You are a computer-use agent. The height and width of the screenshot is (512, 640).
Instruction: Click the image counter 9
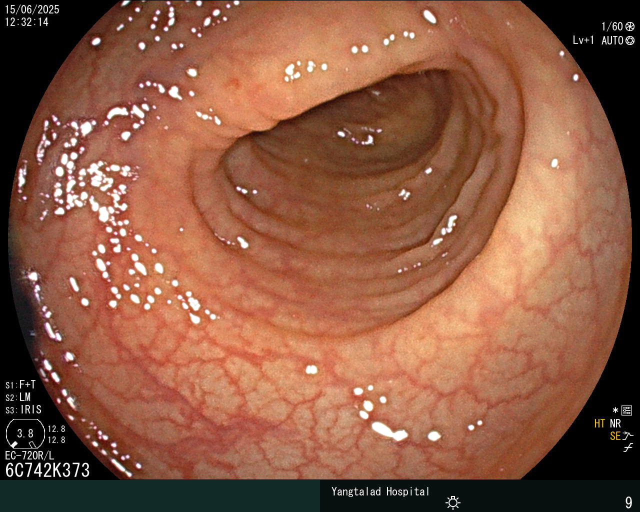click(628, 502)
